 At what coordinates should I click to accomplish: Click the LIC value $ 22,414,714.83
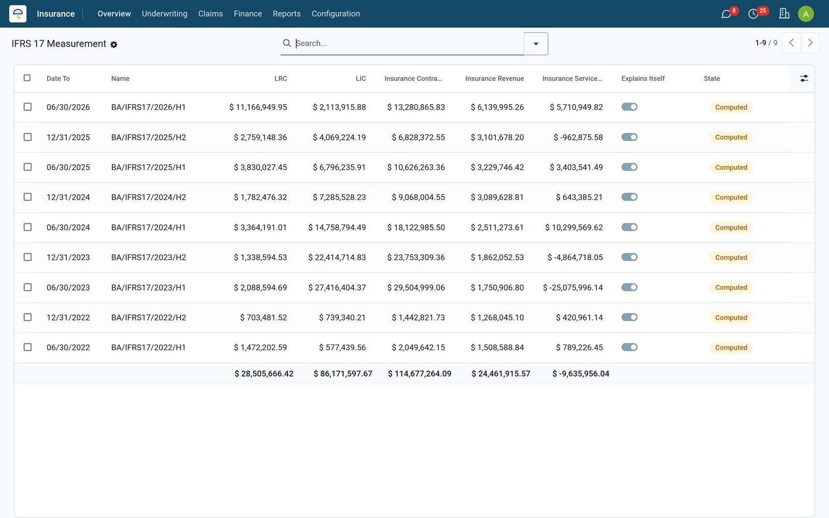point(337,257)
